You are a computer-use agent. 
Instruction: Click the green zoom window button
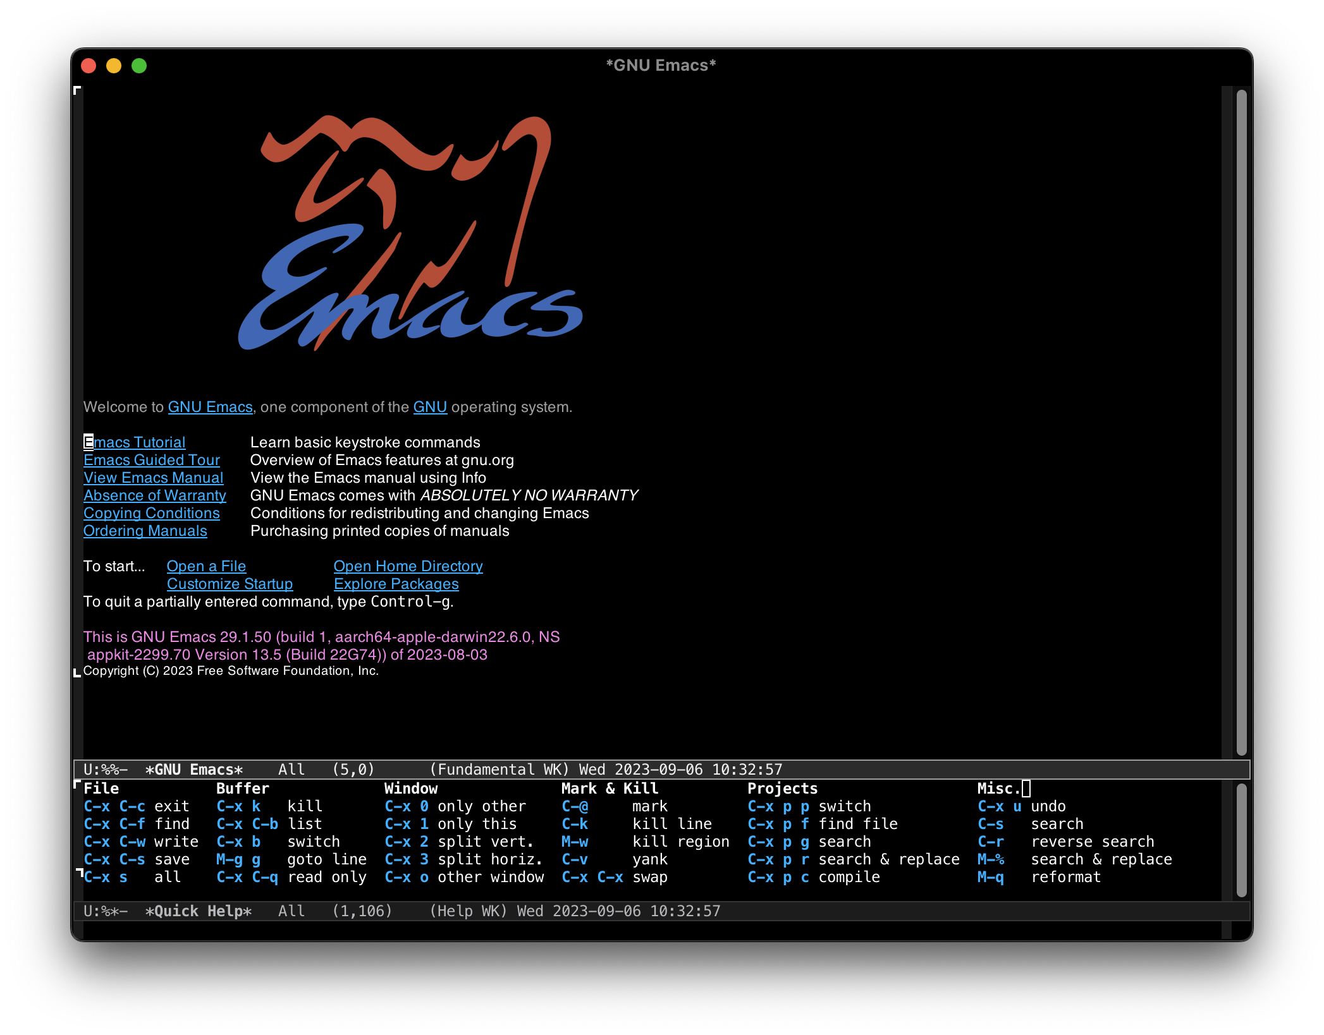coord(139,66)
